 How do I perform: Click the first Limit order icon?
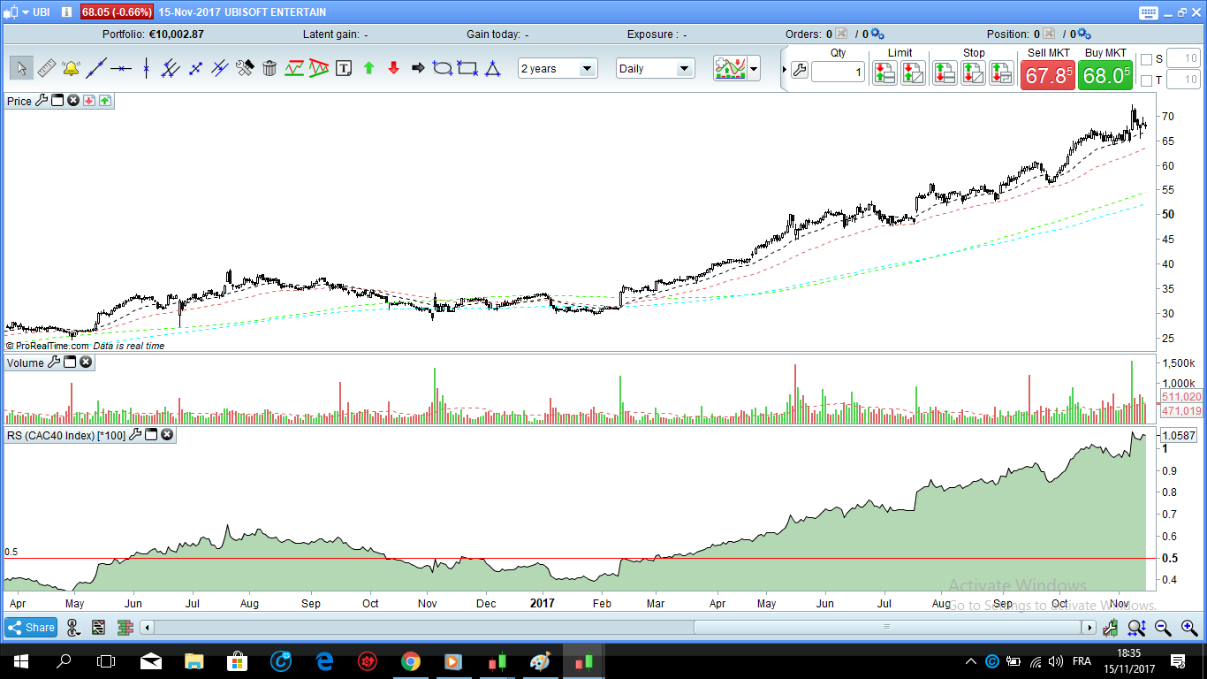884,73
